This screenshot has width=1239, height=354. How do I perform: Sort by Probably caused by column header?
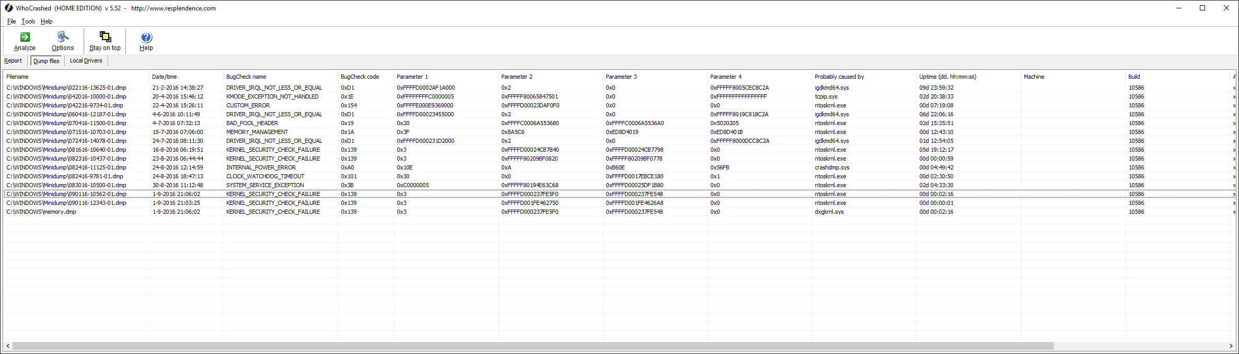coord(864,77)
